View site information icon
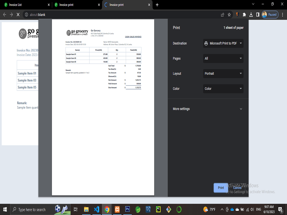Screen dimensions: 287x215 (x=26, y=15)
